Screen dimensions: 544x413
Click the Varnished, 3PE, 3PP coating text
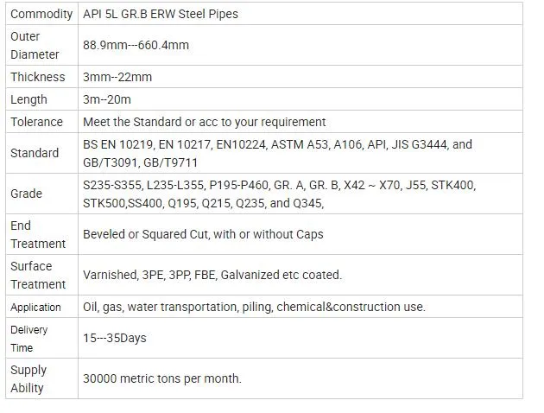(x=212, y=275)
